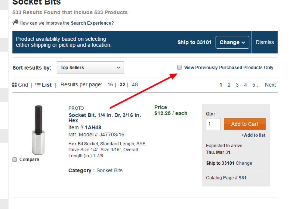Image resolution: width=296 pixels, height=209 pixels.
Task: Check View Previously Purchased Products Only
Action: pyautogui.click(x=179, y=67)
